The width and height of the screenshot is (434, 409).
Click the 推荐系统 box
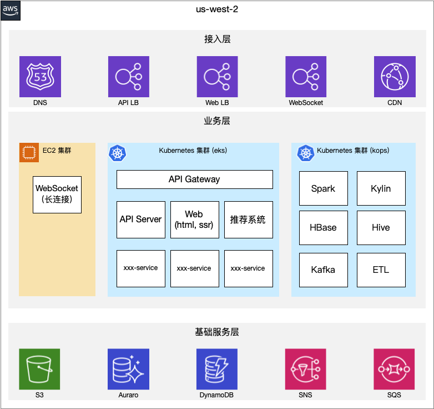(249, 220)
